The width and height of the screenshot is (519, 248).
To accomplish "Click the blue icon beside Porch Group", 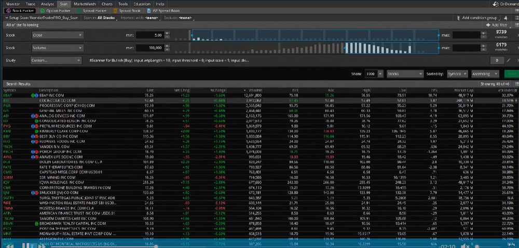I will click(x=33, y=152).
